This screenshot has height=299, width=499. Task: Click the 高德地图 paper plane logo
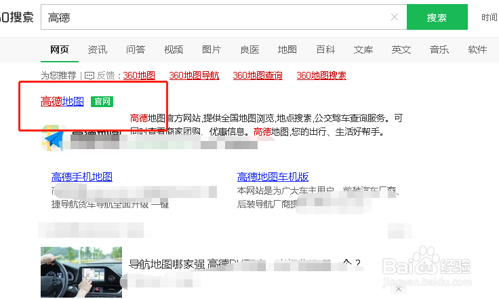[54, 139]
